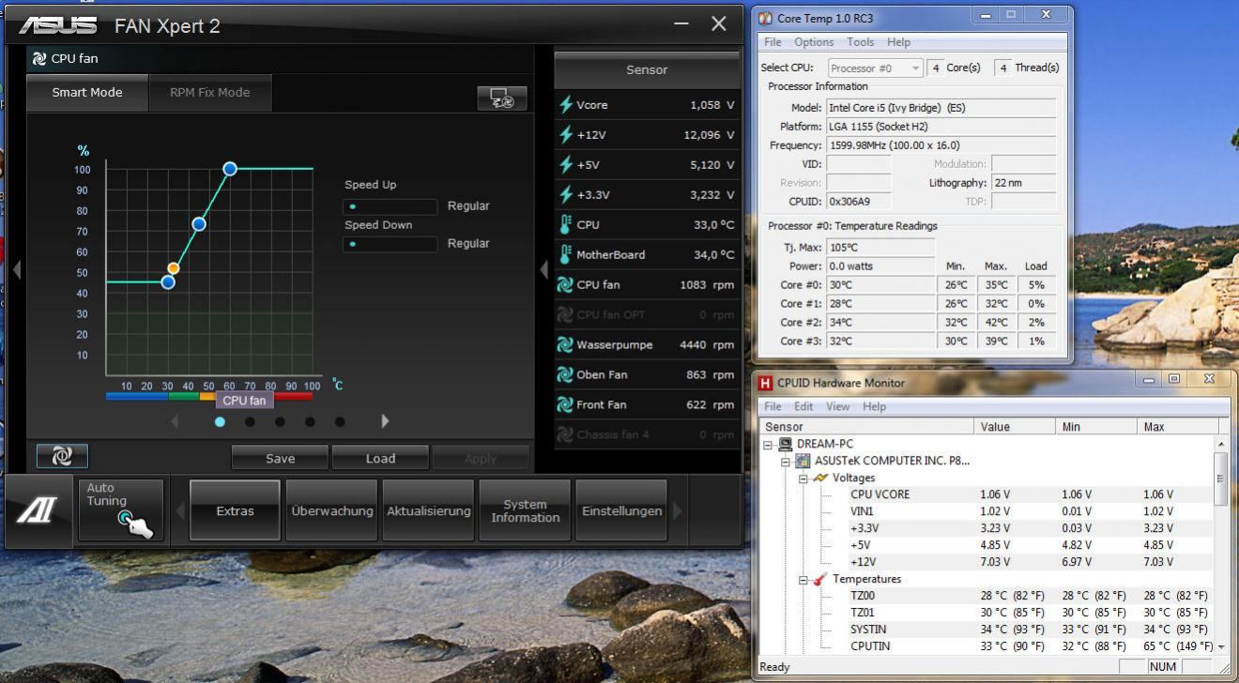
Task: Save the current fan profile
Action: point(280,458)
